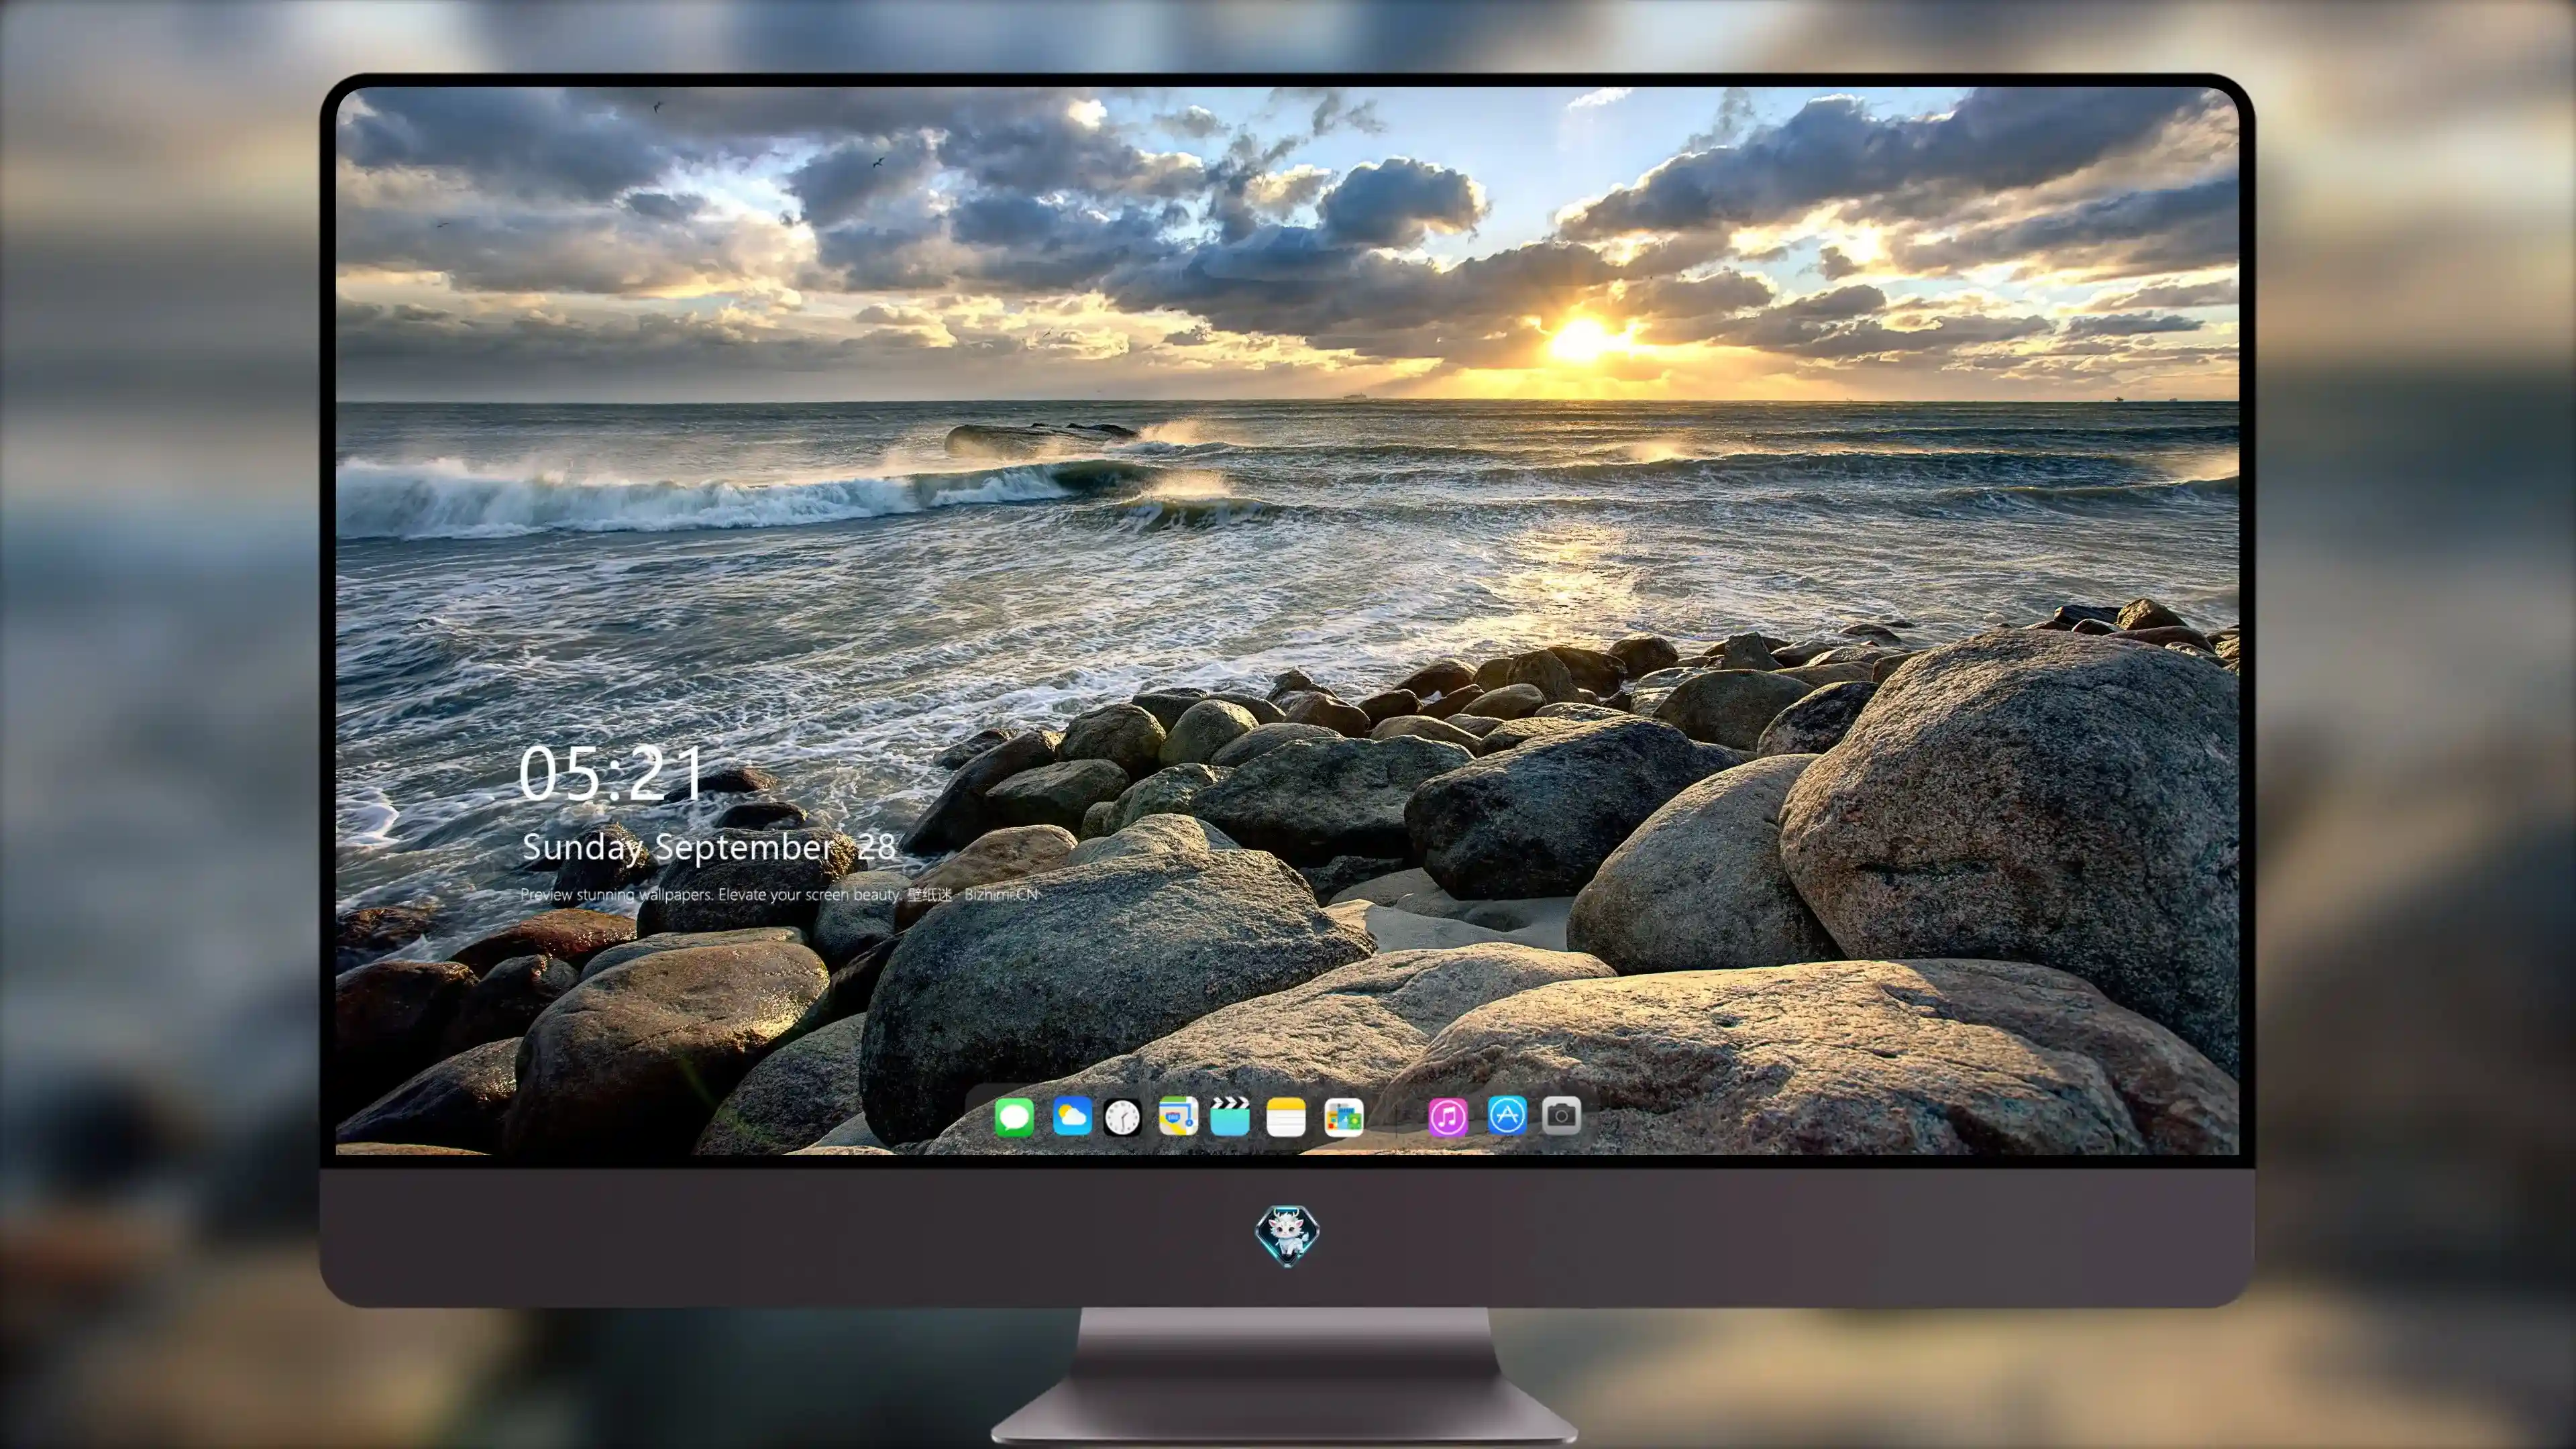Open the Camera app in dock
Viewport: 2576px width, 1449px height.
1561,1115
